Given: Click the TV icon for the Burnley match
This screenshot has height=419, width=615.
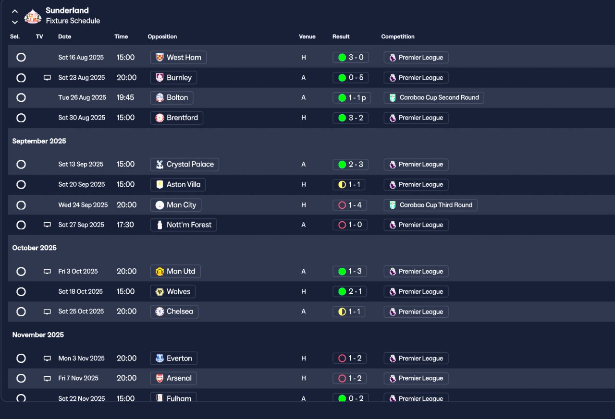Looking at the screenshot, I should tap(47, 78).
